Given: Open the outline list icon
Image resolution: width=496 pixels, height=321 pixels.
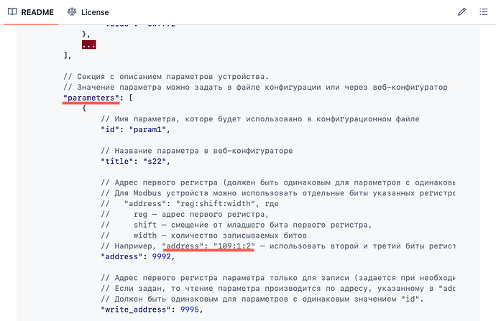Looking at the screenshot, I should (x=482, y=12).
